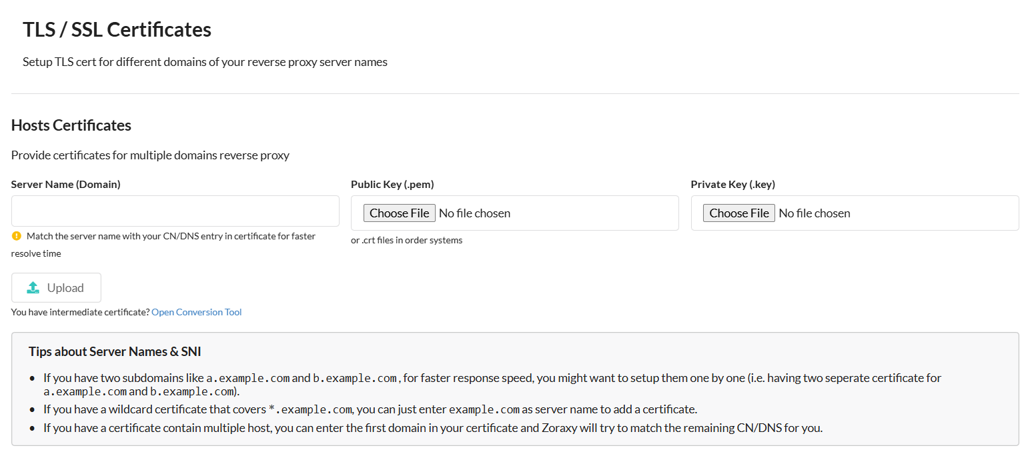
Task: Click the Upload button label
Action: tap(65, 288)
